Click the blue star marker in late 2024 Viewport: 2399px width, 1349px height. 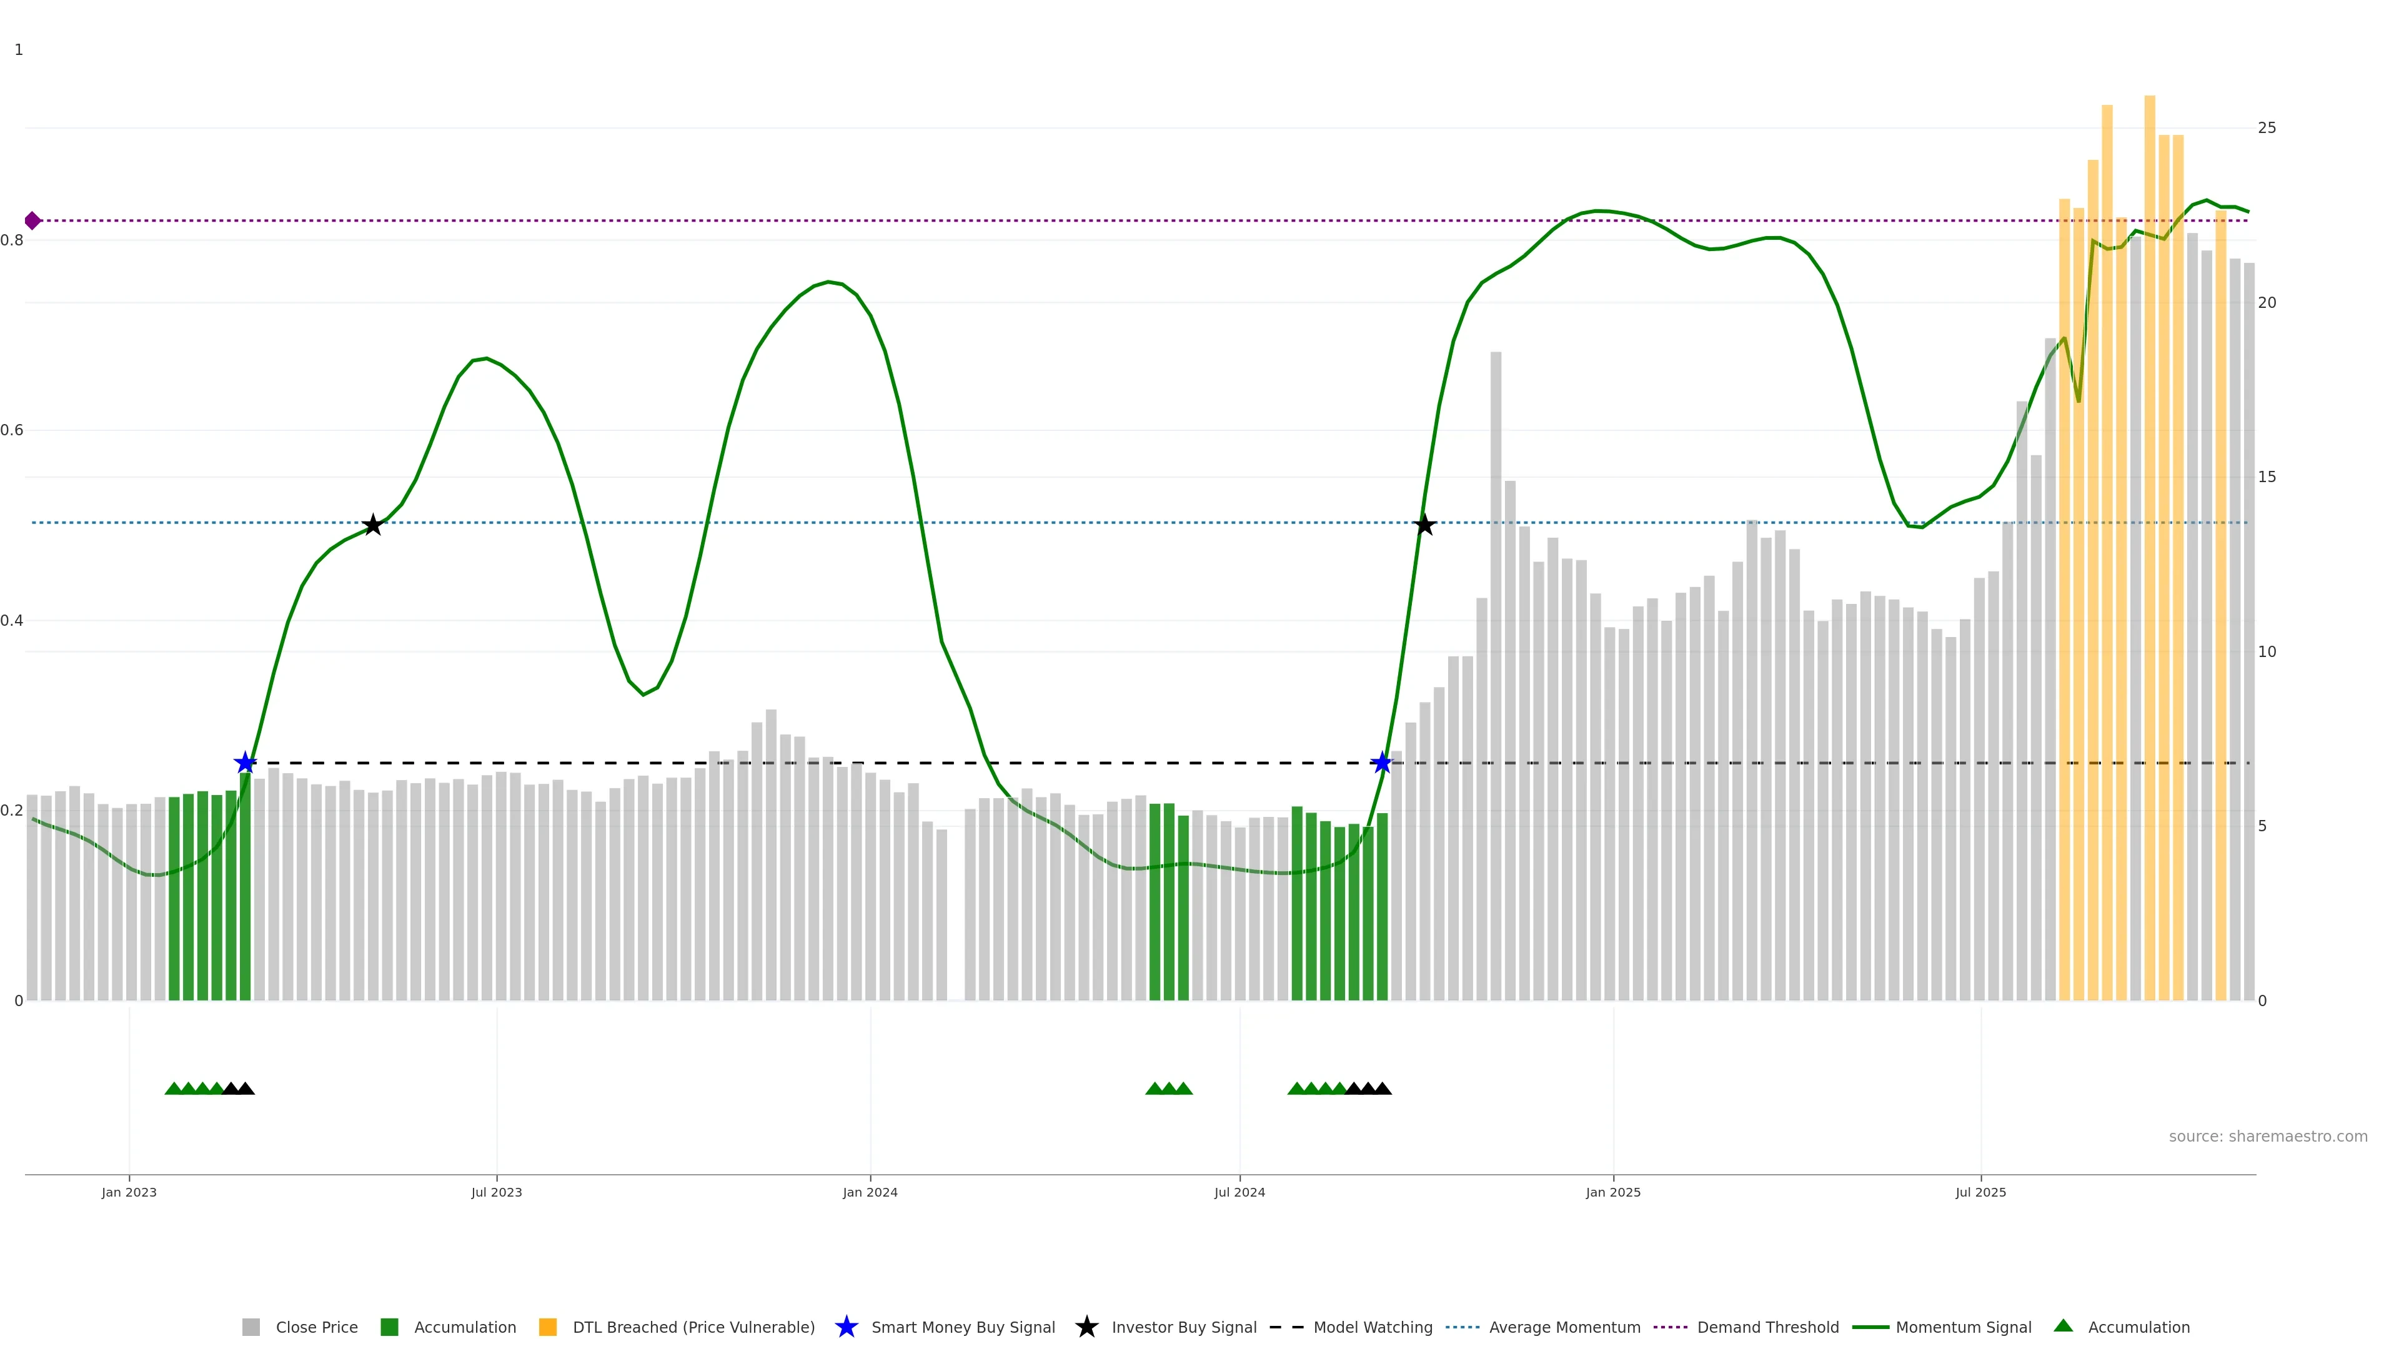(1382, 763)
